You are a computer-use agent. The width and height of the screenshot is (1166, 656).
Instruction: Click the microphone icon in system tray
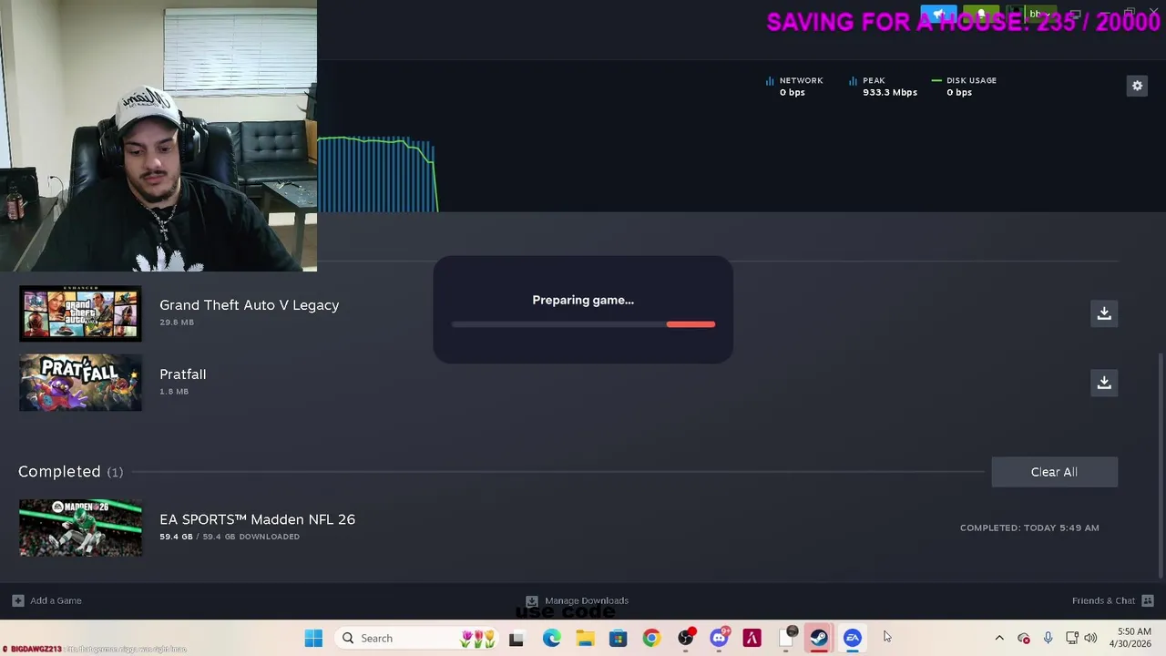coord(1048,639)
